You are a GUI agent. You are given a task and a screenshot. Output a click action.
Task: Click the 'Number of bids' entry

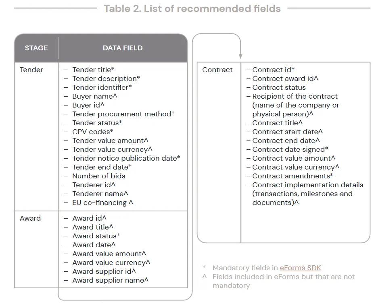pos(99,176)
